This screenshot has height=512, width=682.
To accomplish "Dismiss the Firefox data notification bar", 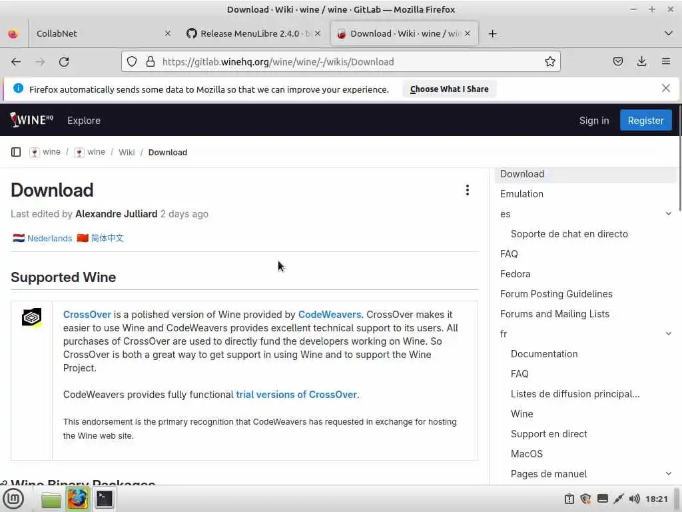I will pos(666,89).
